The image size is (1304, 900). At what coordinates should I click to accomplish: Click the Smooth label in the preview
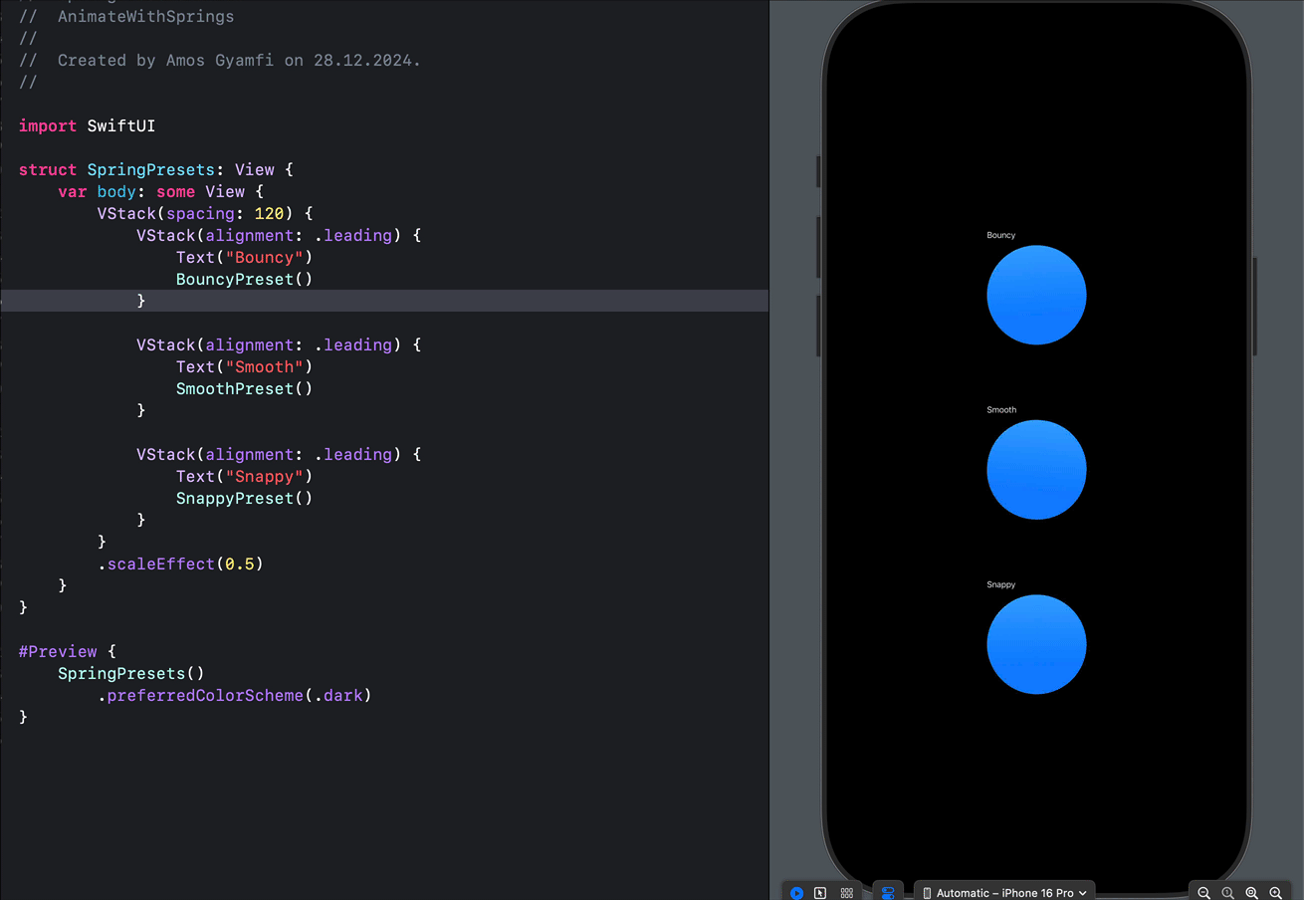click(x=1001, y=410)
